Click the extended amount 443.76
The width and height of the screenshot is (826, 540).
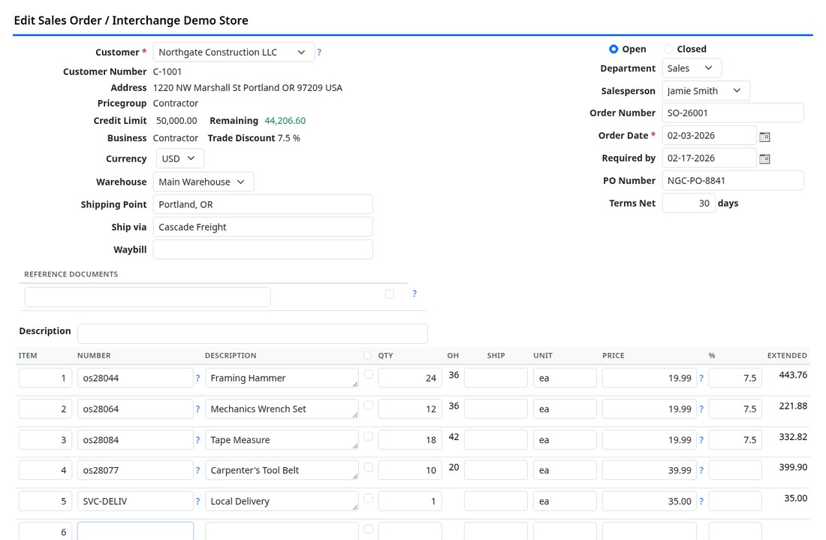793,375
